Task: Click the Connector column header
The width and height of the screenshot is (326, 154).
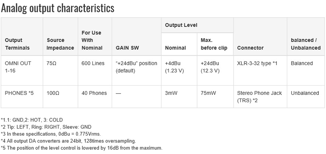Action: coord(260,36)
